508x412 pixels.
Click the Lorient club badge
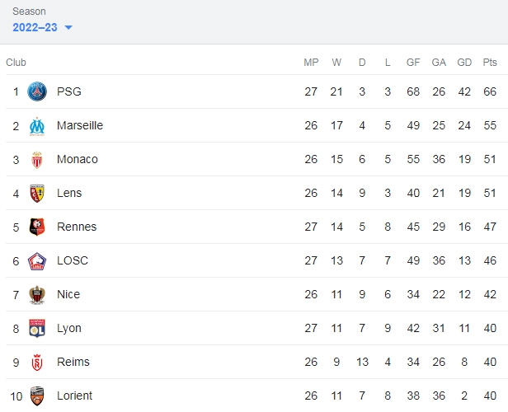37,396
